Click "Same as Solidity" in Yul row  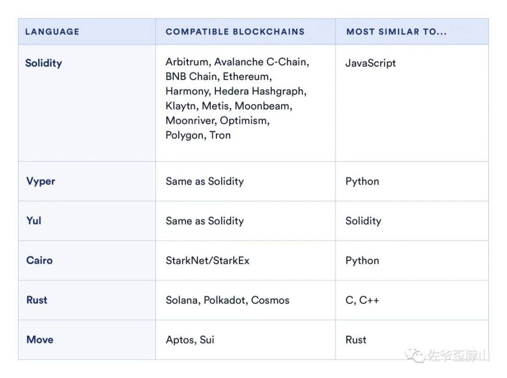(204, 221)
